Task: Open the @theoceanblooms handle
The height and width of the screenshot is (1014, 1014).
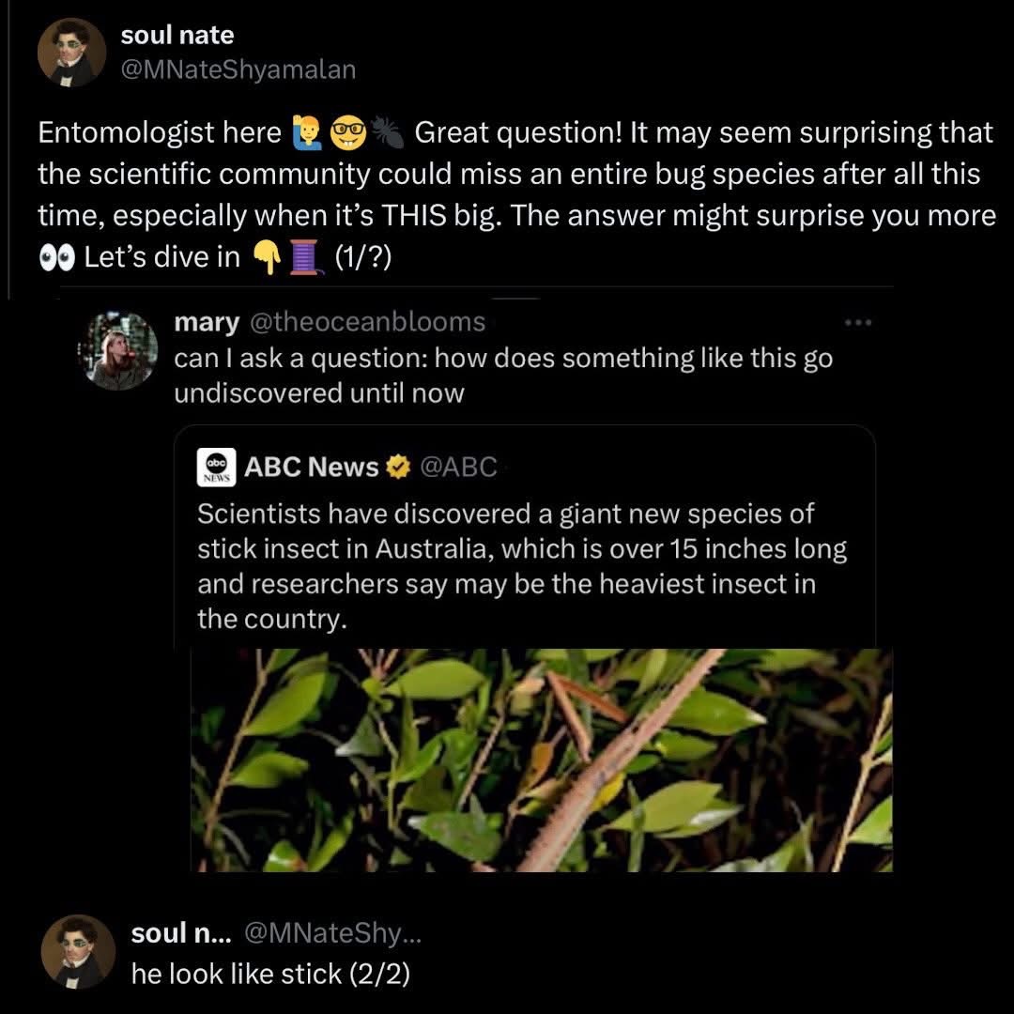Action: 366,322
